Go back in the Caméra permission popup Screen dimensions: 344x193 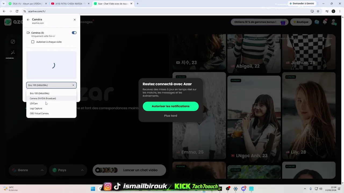tap(28, 20)
